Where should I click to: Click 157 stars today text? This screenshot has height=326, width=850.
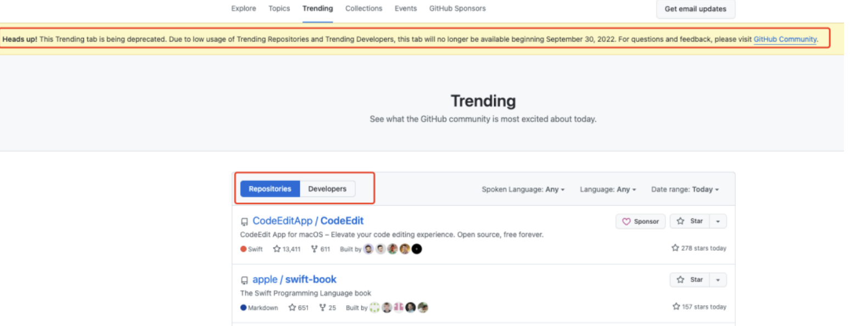699,307
